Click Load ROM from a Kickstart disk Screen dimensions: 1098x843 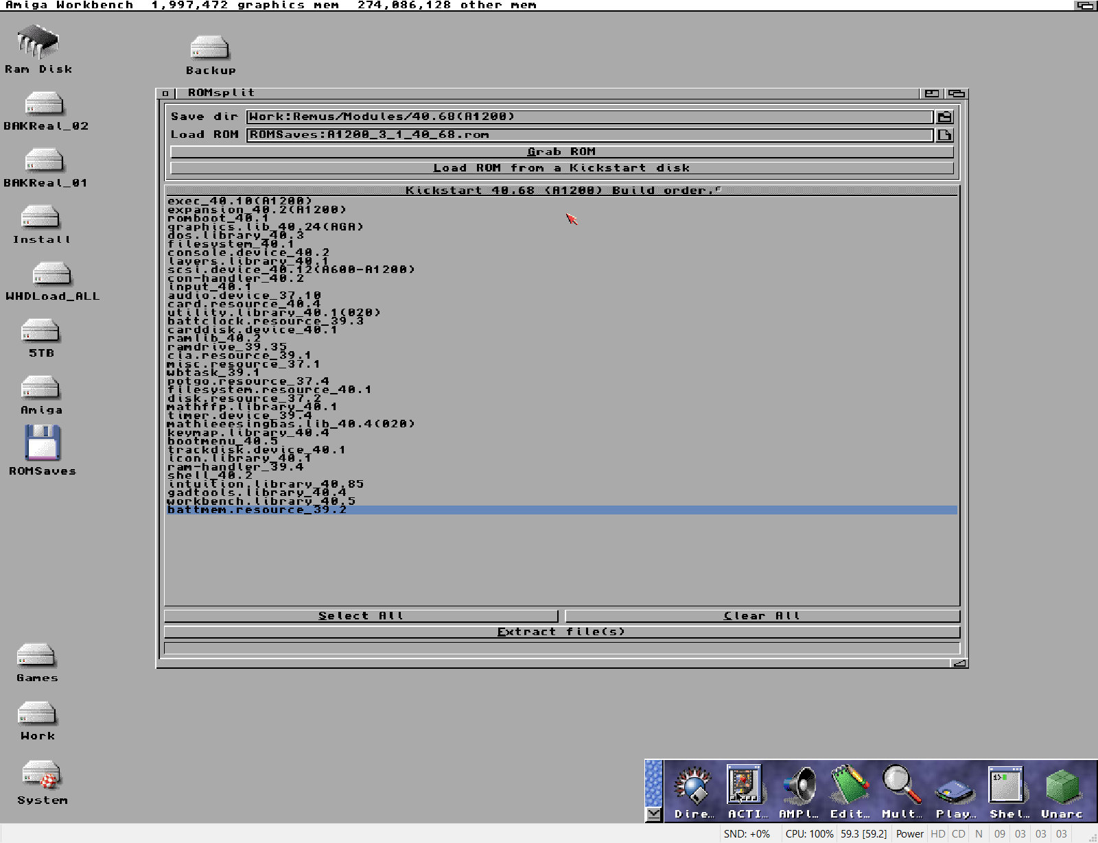561,168
